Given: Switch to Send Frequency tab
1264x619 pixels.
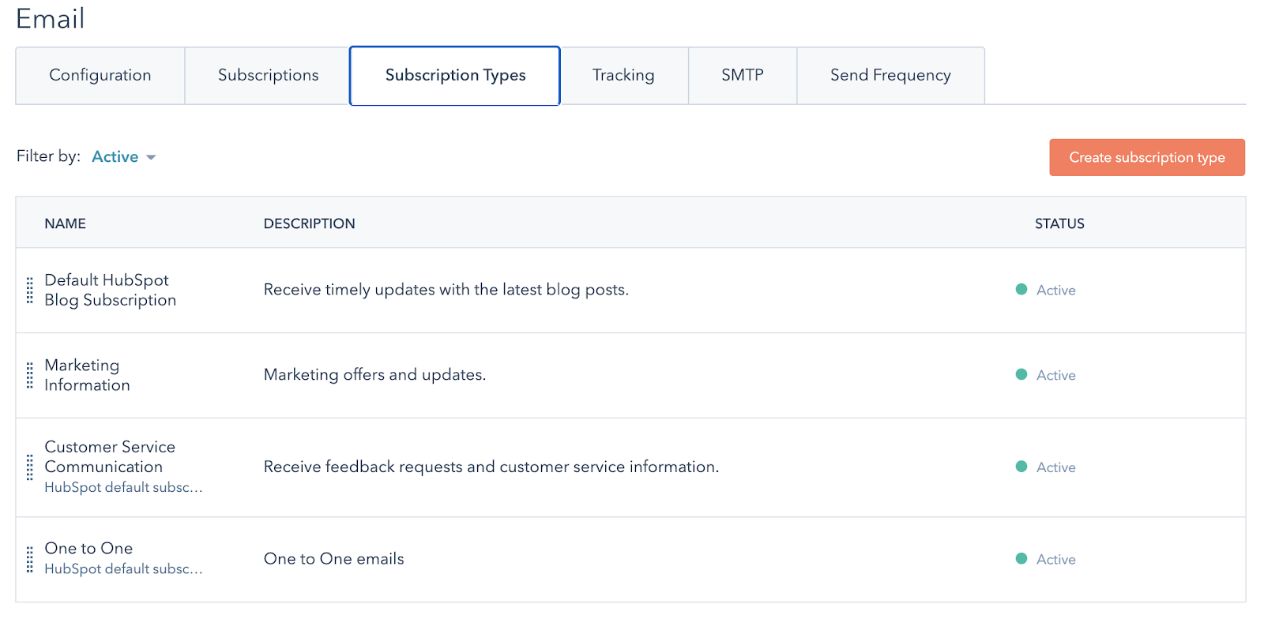Looking at the screenshot, I should tap(890, 76).
